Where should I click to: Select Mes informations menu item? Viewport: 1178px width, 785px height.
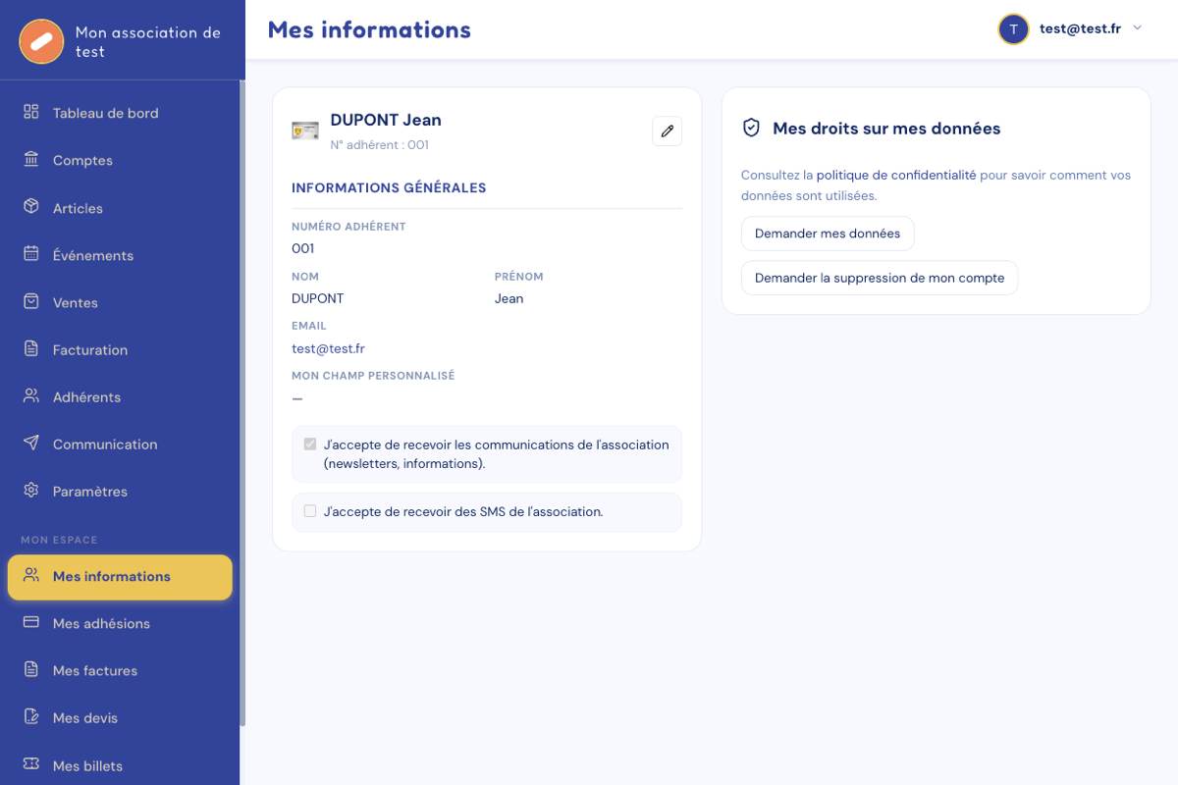(x=120, y=577)
